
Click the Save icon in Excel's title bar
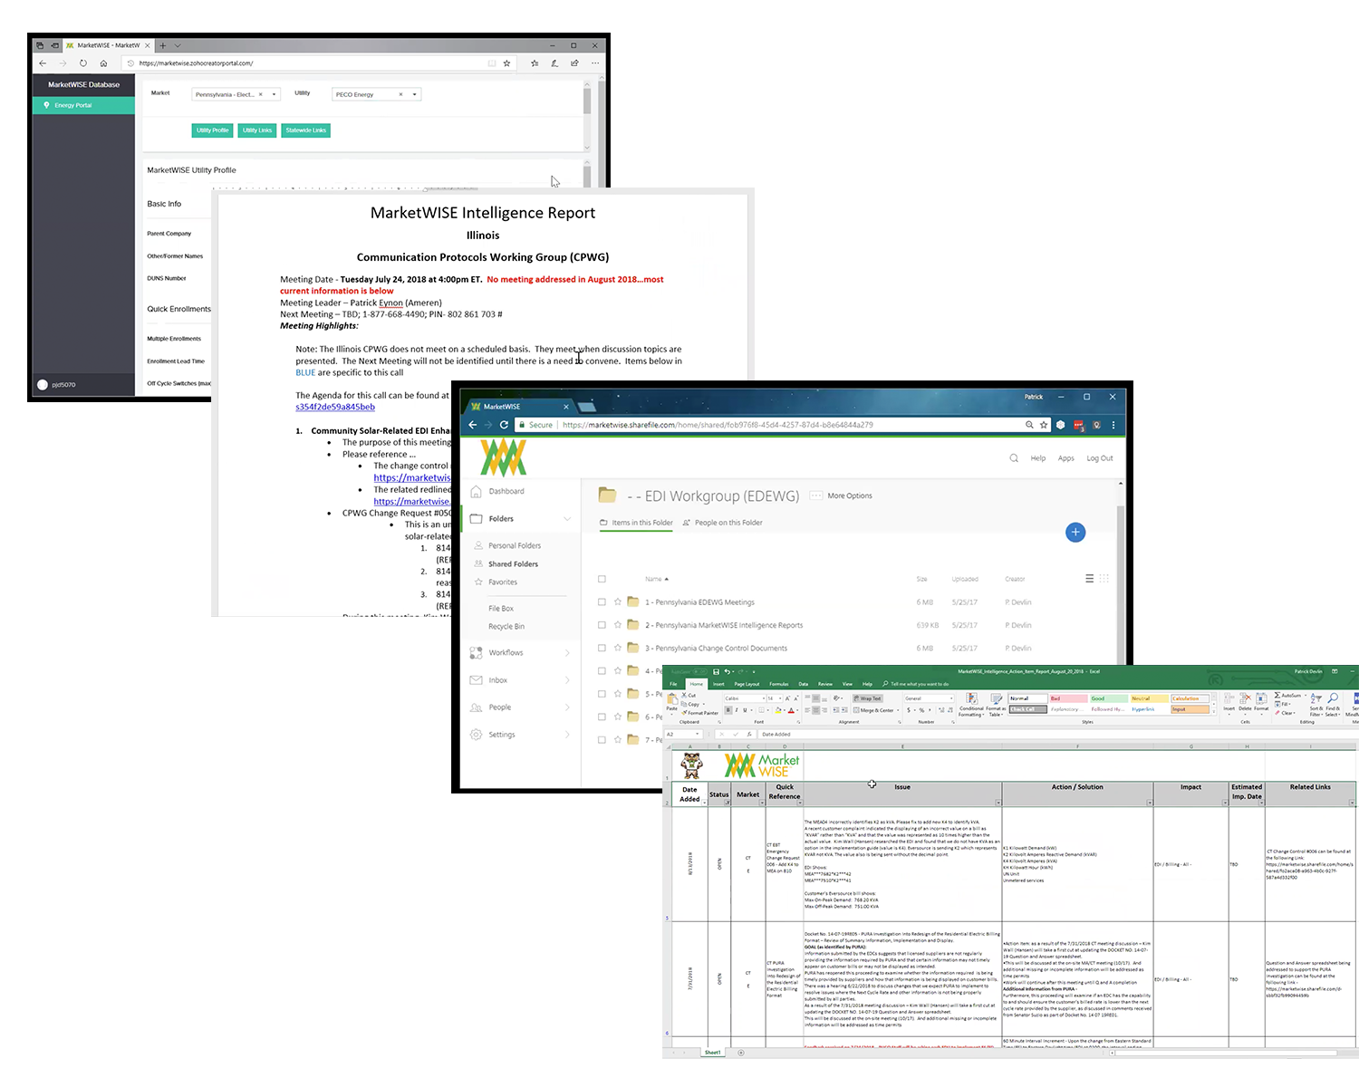tap(716, 672)
